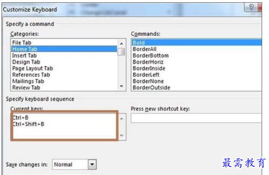Screen dimensions: 269x175
Task: Click the Press new shortcut key field
Action: [x=196, y=118]
